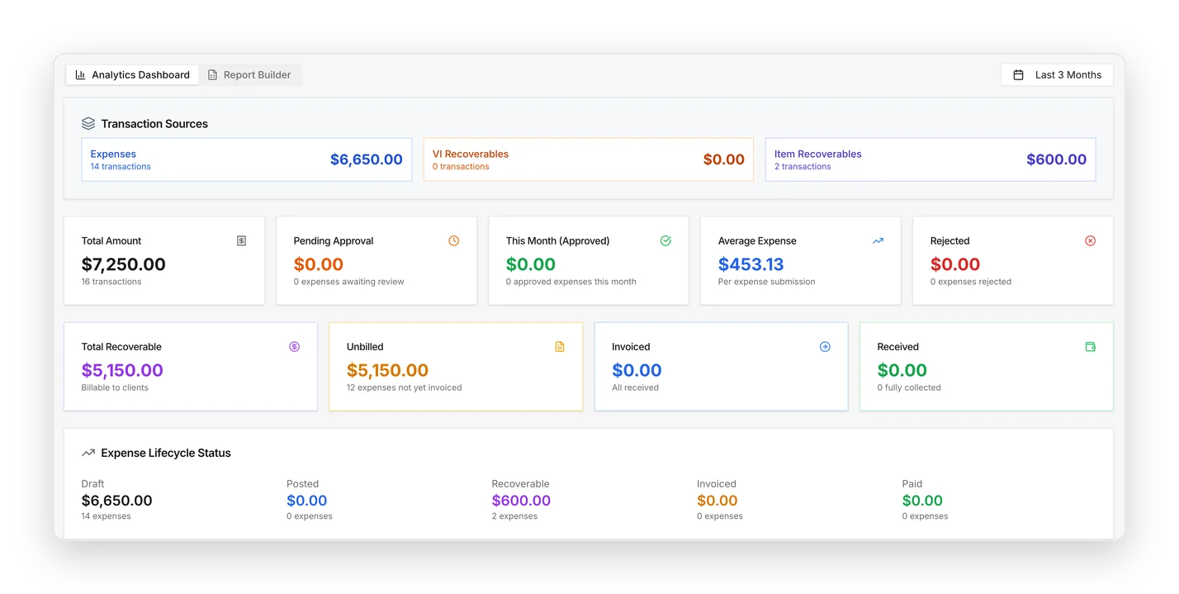Click the $5,150.00 Total Recoverable value
This screenshot has height=594, width=1179.
pos(122,370)
